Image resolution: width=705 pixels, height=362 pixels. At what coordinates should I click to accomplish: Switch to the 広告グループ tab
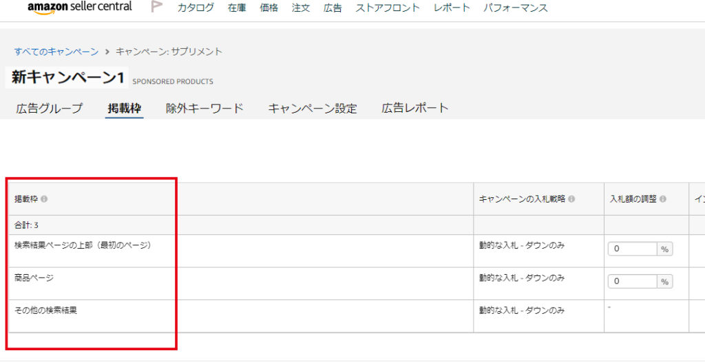click(x=50, y=108)
